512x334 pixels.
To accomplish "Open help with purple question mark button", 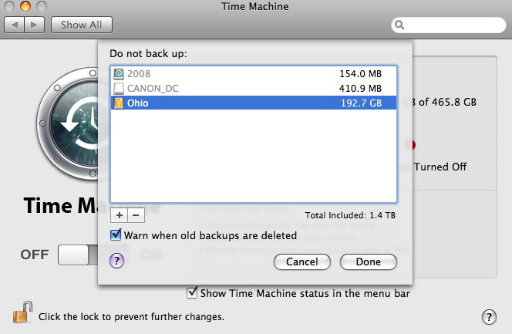I will (x=117, y=261).
